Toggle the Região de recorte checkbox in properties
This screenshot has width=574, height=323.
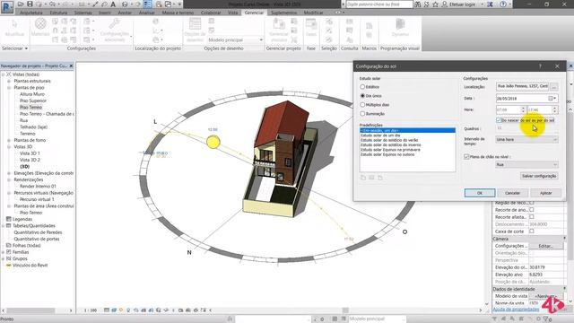(x=532, y=203)
